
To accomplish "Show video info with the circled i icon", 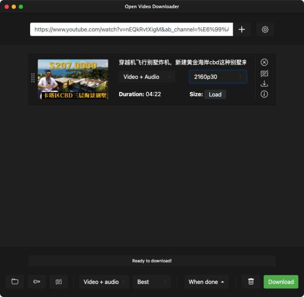I will [264, 94].
